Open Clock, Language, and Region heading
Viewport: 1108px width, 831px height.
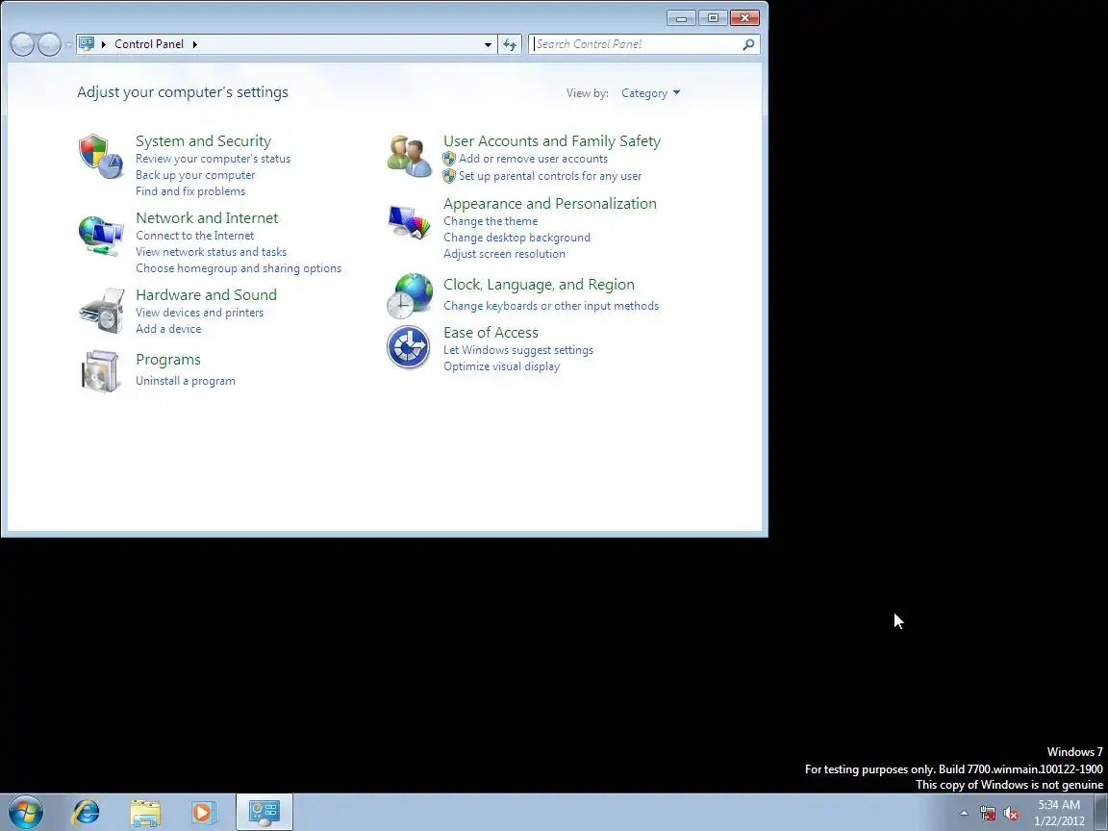[539, 285]
